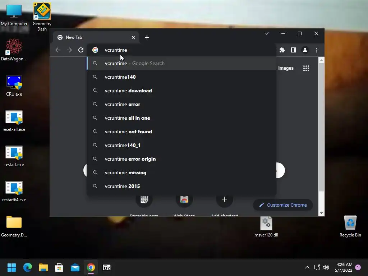Select the CRU.exe desktop icon
Screen dimensions: 368x276
coord(14,86)
